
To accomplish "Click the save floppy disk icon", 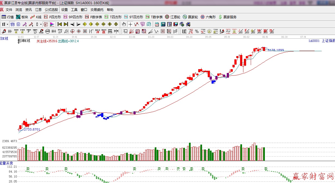I will (175, 24).
